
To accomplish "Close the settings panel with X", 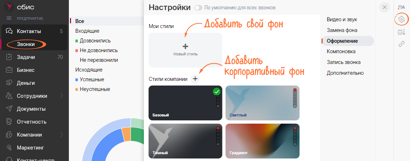I will [385, 7].
